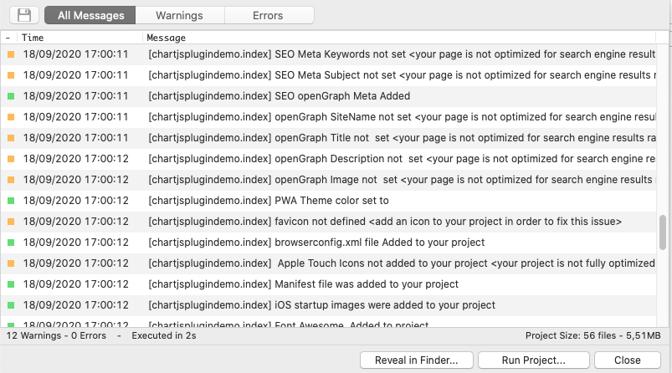Screen dimensions: 672x373
Task: Switch to the Warnings tab
Action: tap(179, 15)
